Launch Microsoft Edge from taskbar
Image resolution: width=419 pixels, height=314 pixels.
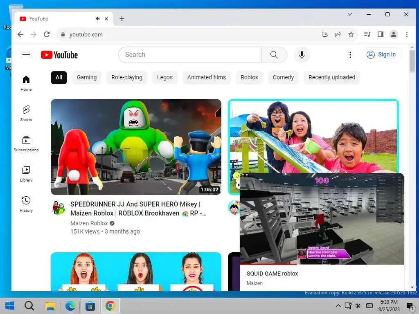[x=70, y=306]
